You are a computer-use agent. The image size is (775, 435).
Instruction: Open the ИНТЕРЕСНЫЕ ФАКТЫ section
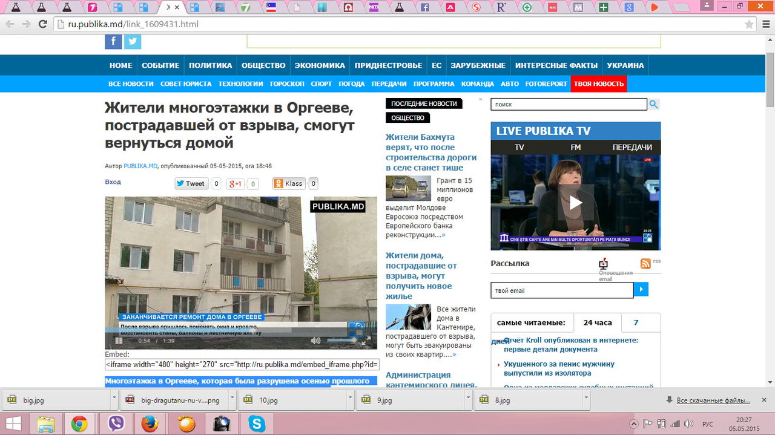556,65
